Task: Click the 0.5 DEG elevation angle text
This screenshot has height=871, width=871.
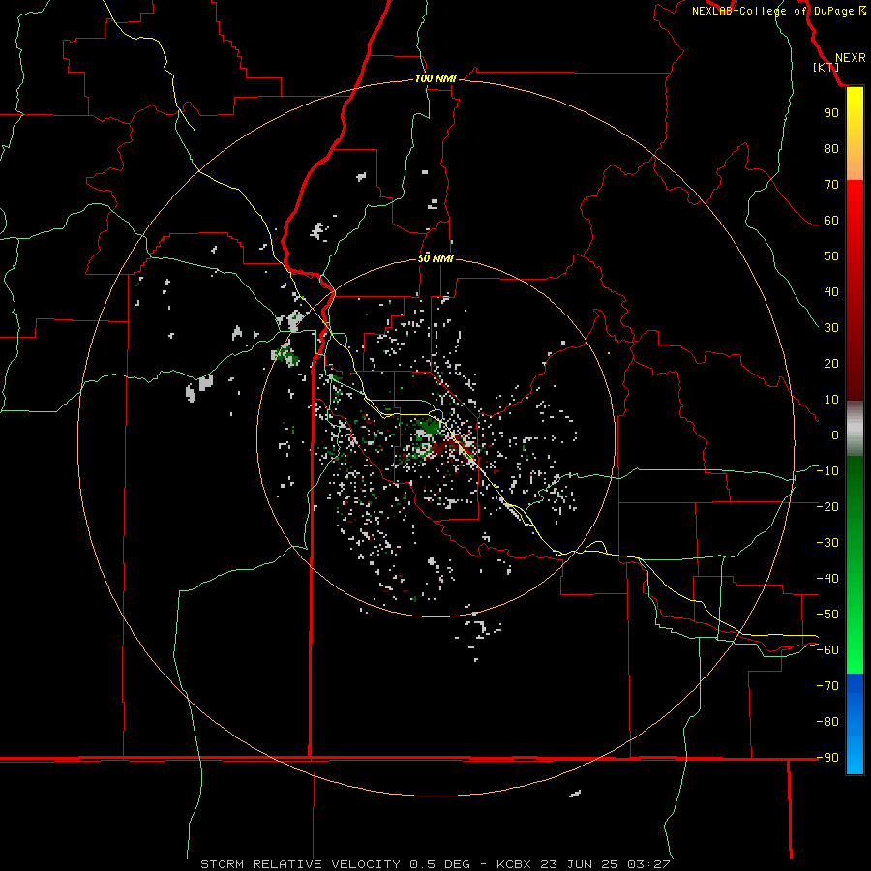Action: pyautogui.click(x=439, y=864)
